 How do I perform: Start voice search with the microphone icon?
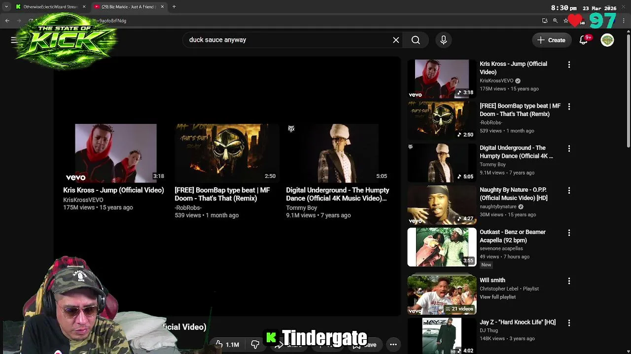(444, 40)
